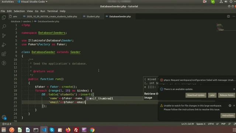236x133 pixels.
Task: Open the sixth activity bar view icon
Action: (4, 63)
